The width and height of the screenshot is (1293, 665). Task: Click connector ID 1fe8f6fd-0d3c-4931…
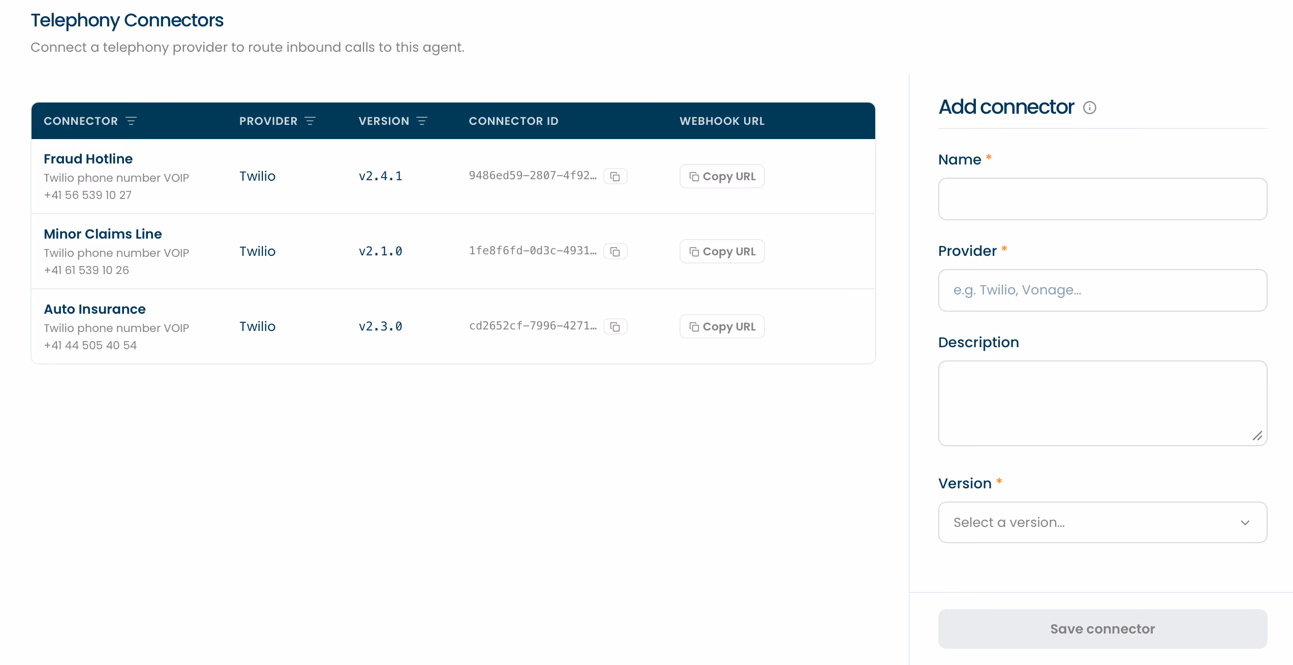click(533, 251)
